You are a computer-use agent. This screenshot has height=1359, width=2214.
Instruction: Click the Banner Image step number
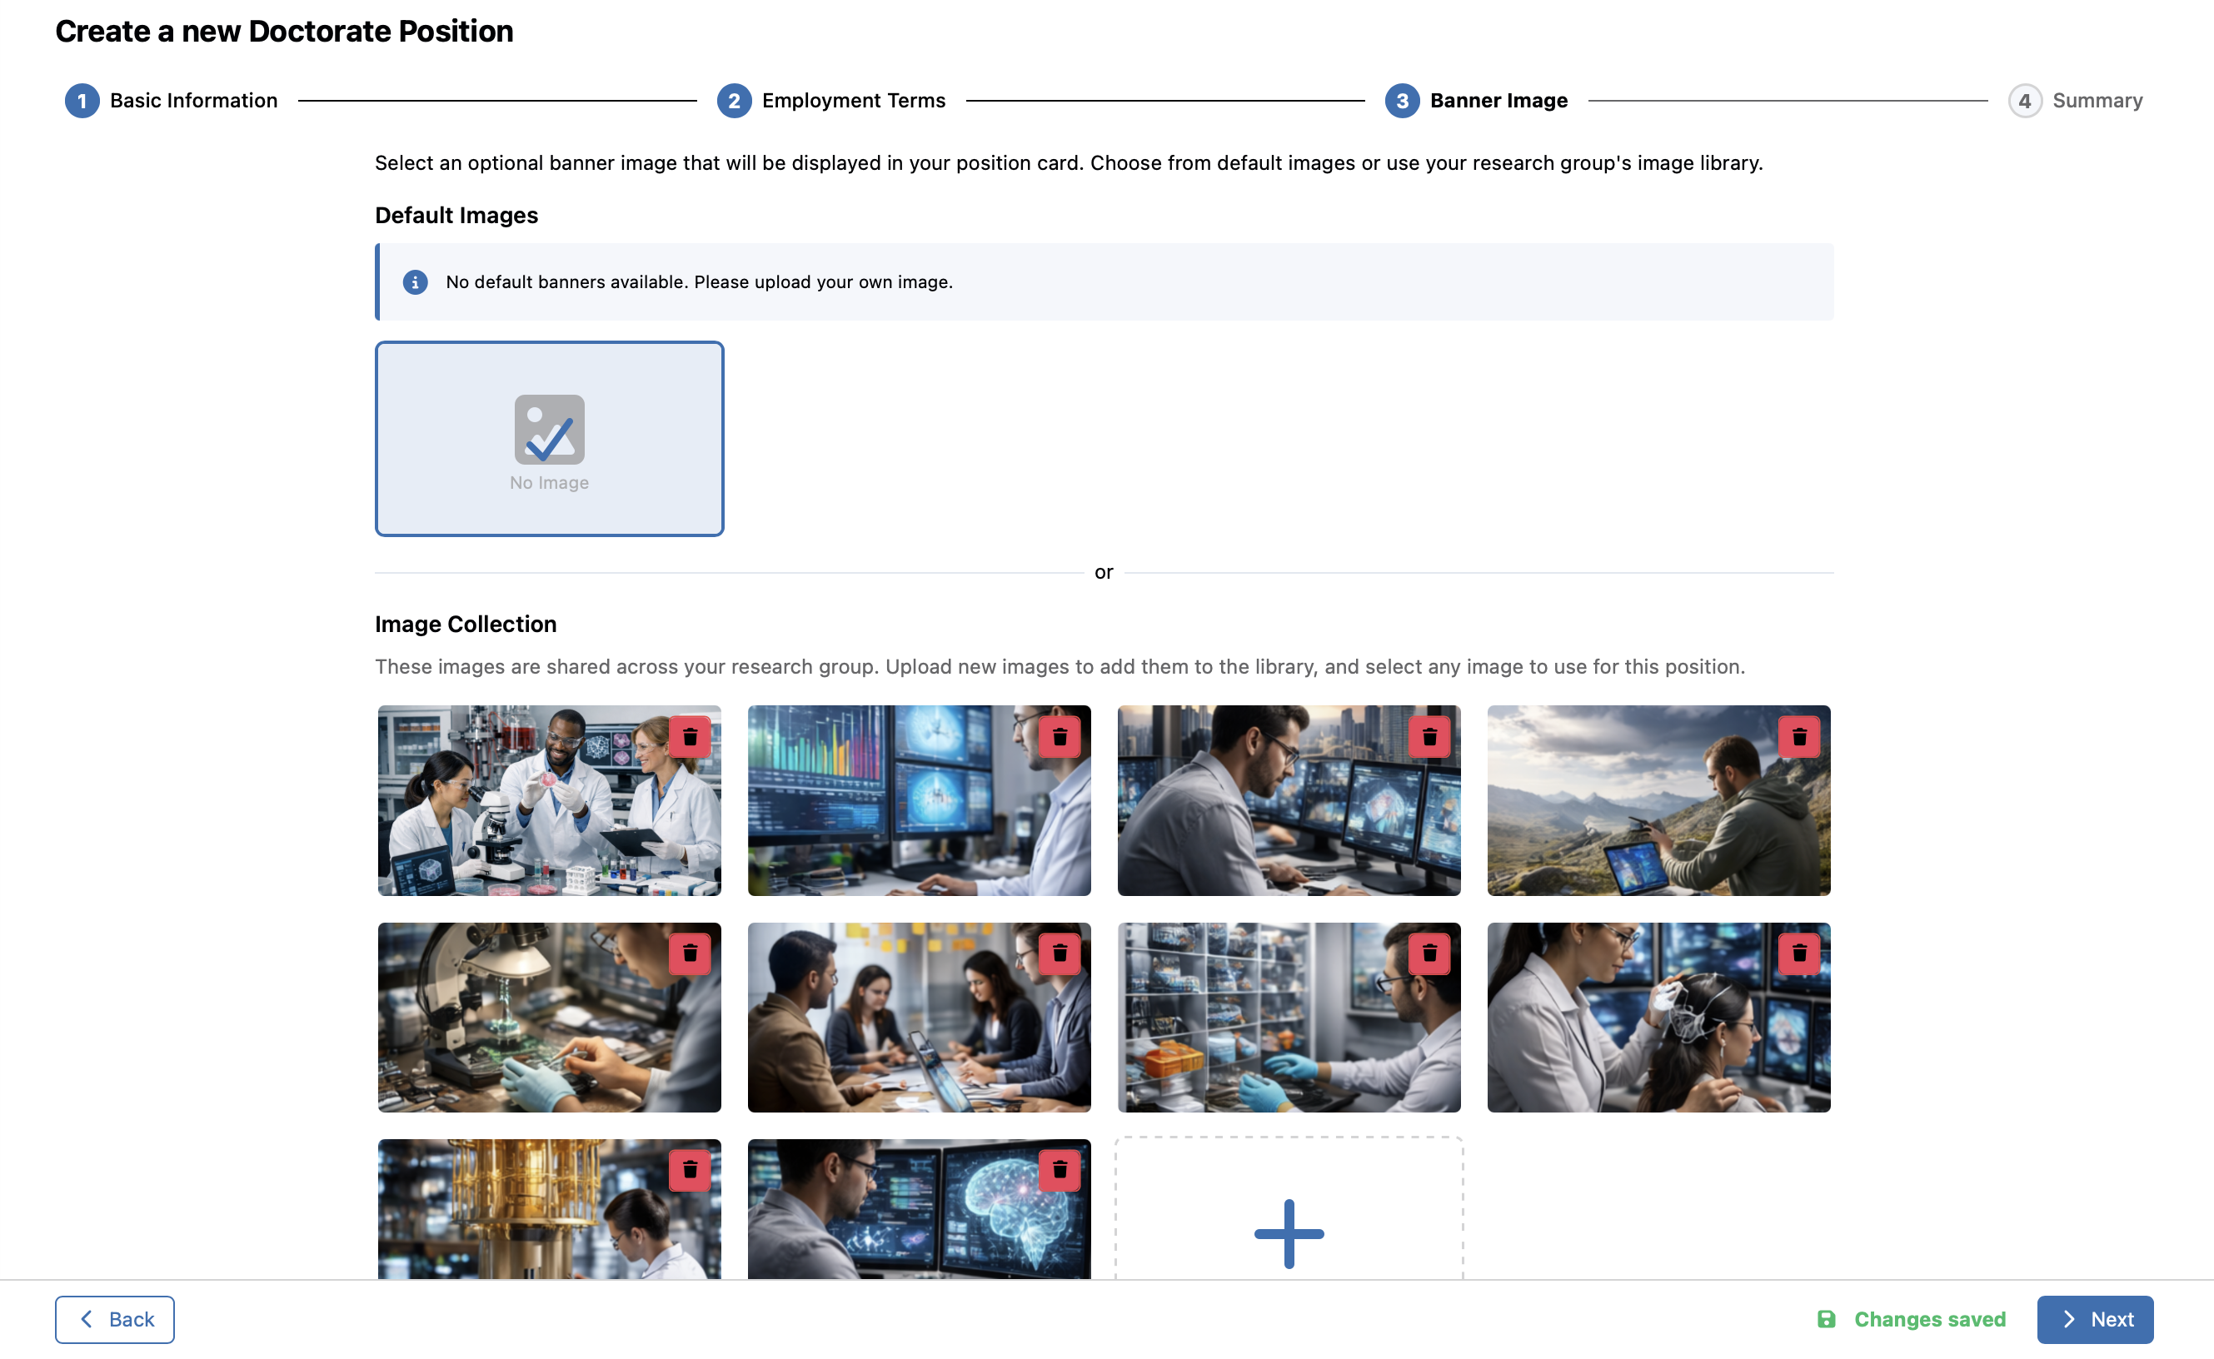click(x=1401, y=101)
